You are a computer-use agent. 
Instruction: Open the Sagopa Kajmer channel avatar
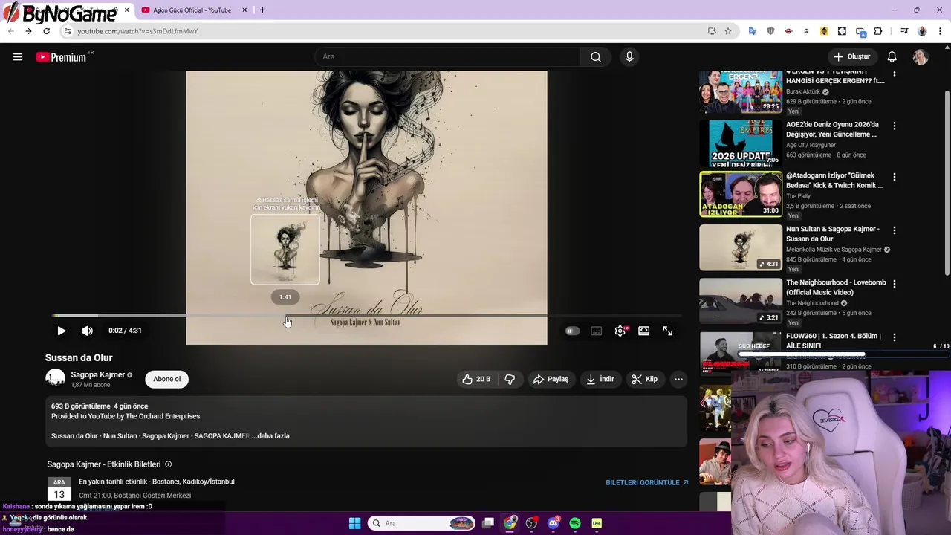[55, 378]
